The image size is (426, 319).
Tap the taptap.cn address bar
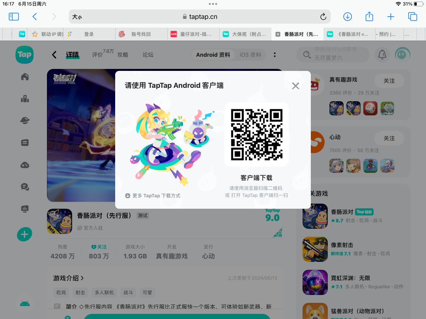pos(200,17)
